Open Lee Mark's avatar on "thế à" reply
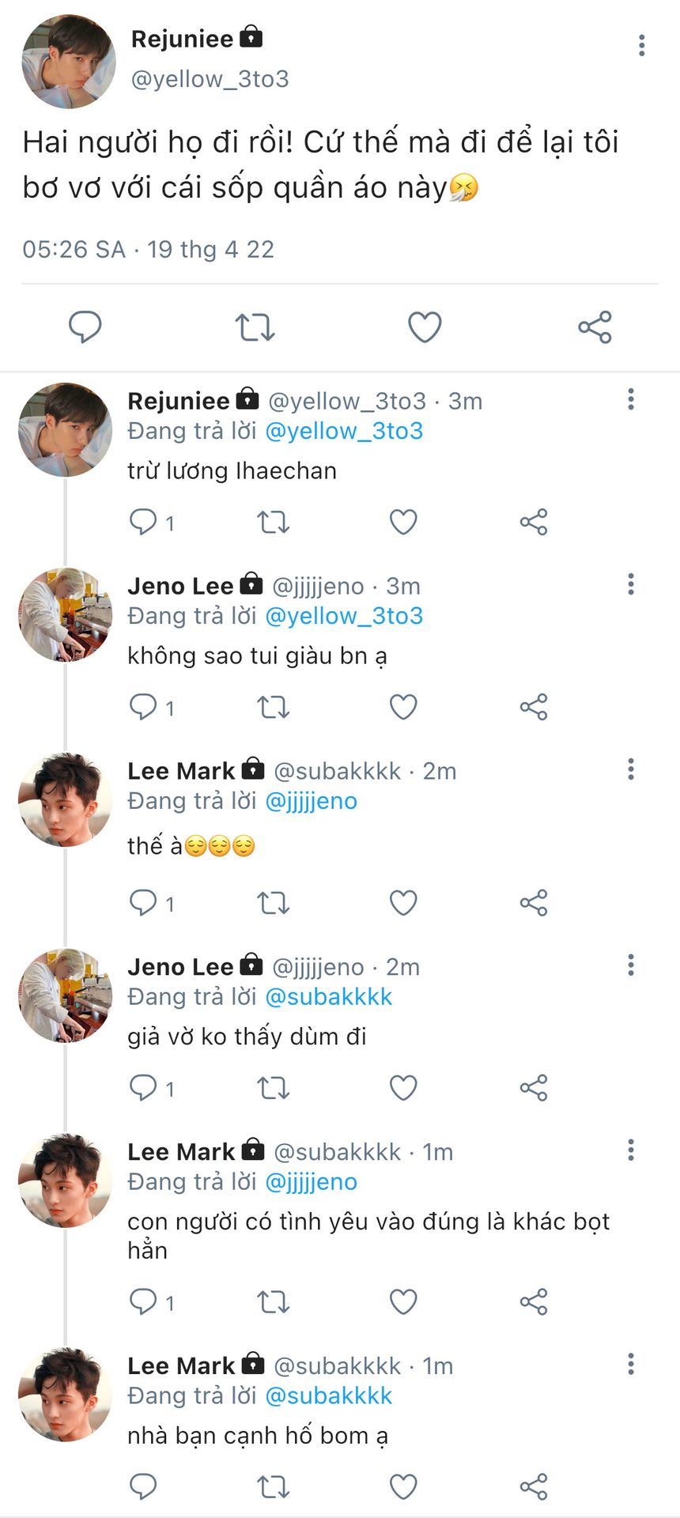Viewport: 680px width, 1518px height. pyautogui.click(x=65, y=799)
